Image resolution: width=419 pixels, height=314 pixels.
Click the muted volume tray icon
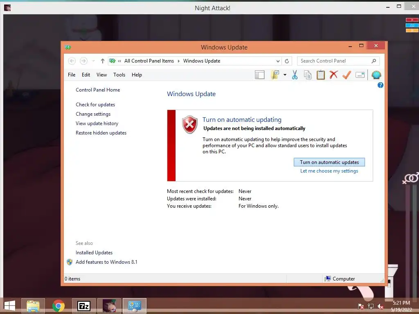coord(381,306)
